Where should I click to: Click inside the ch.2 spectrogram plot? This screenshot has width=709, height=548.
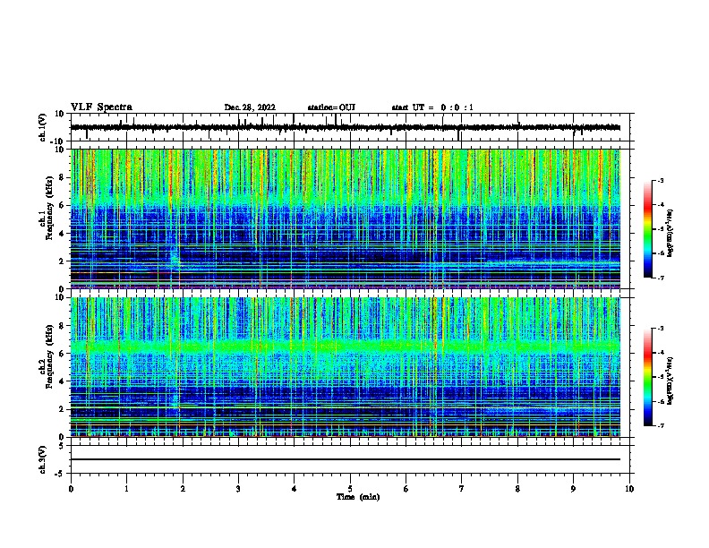pos(345,367)
